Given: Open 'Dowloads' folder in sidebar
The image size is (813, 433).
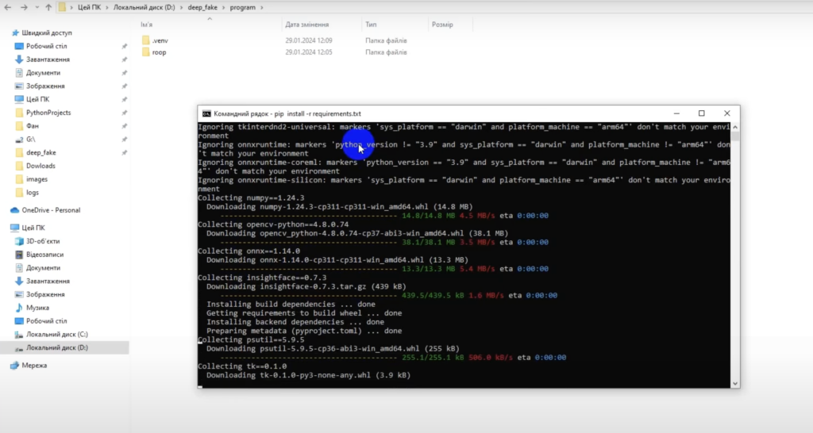Looking at the screenshot, I should [40, 166].
